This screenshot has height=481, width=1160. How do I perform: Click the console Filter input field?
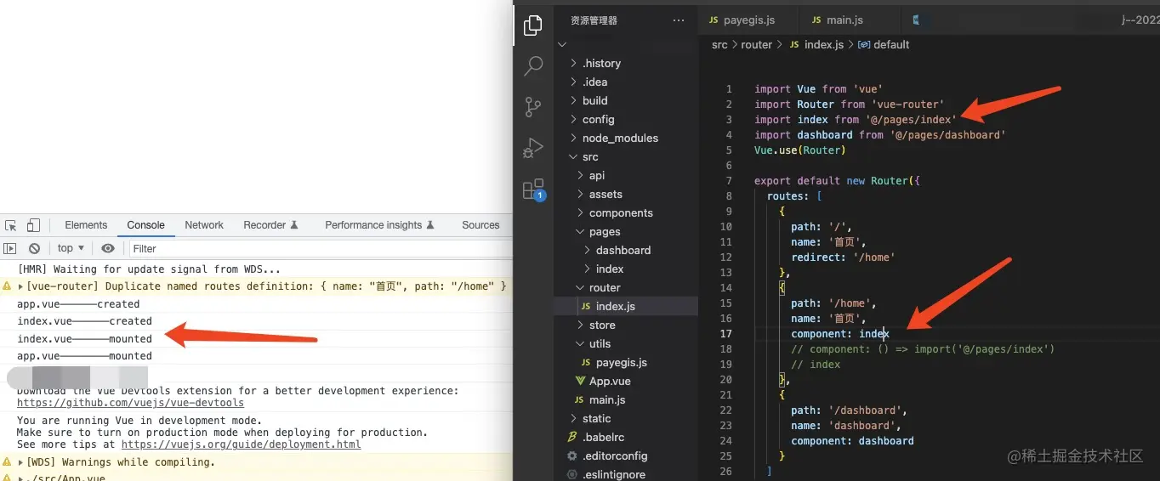click(x=319, y=248)
